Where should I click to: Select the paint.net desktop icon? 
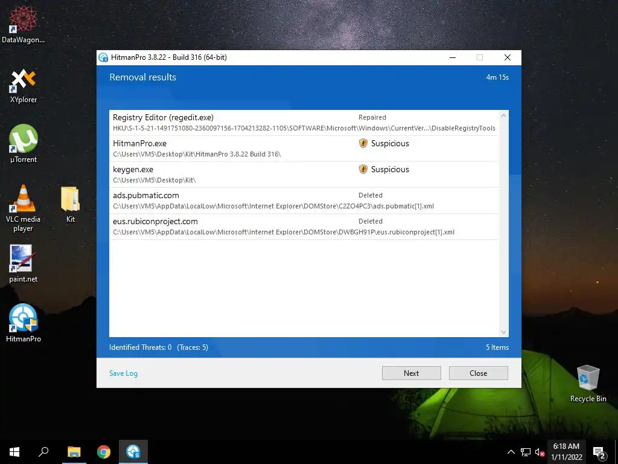pyautogui.click(x=24, y=263)
